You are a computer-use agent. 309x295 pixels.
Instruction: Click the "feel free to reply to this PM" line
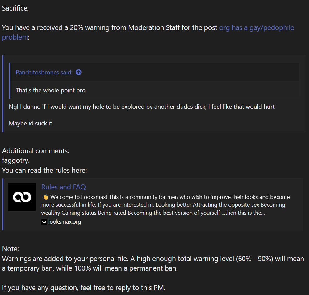(84, 288)
